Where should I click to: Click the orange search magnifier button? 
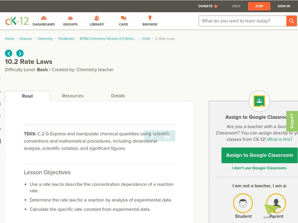(291, 21)
